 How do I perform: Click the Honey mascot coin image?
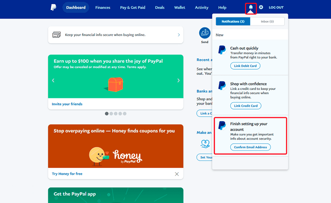(x=98, y=155)
